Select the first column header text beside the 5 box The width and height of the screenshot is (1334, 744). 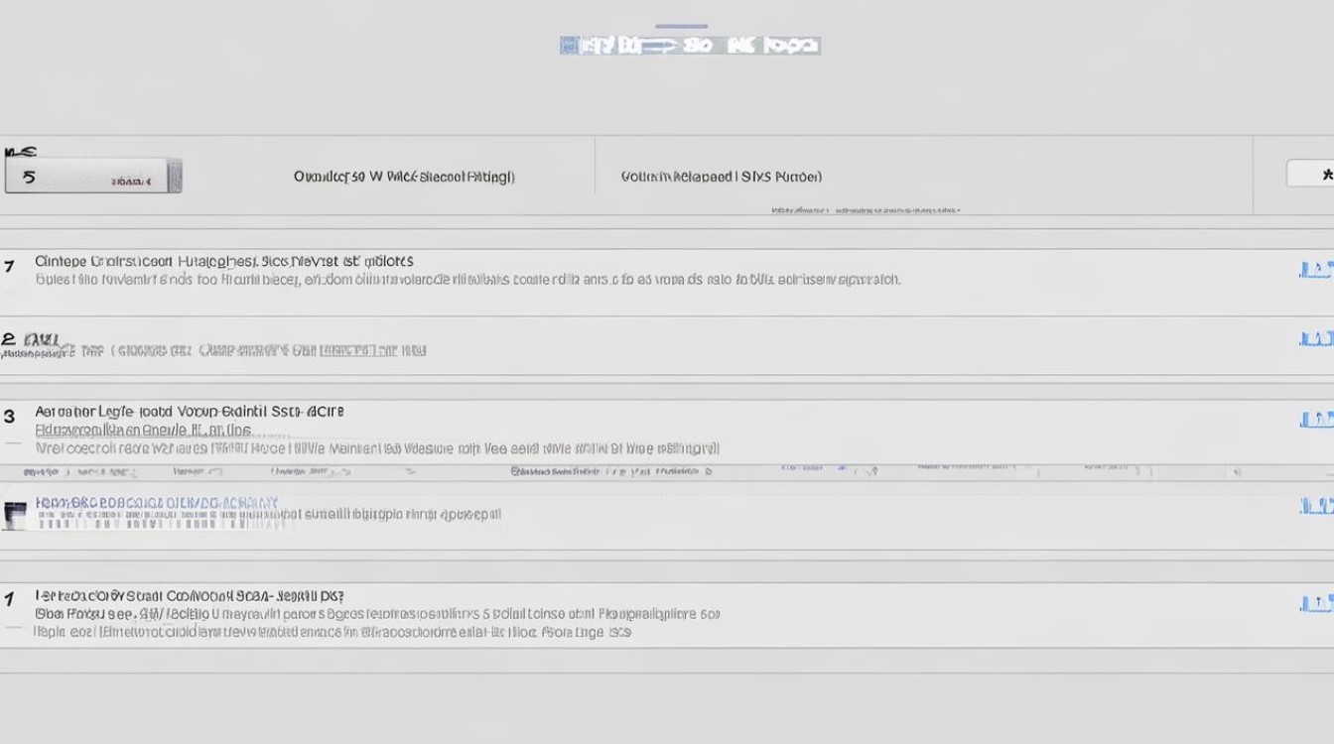[404, 177]
